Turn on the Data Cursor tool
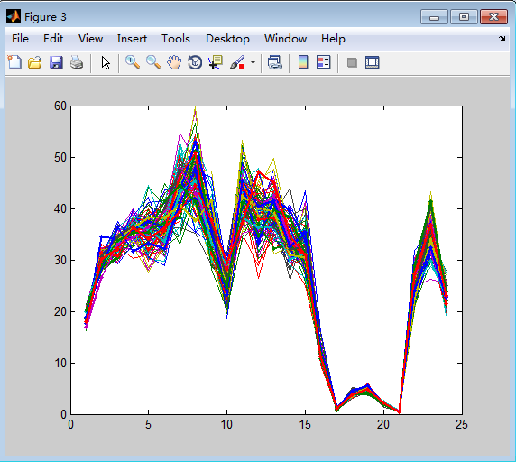The image size is (516, 462). [x=216, y=62]
